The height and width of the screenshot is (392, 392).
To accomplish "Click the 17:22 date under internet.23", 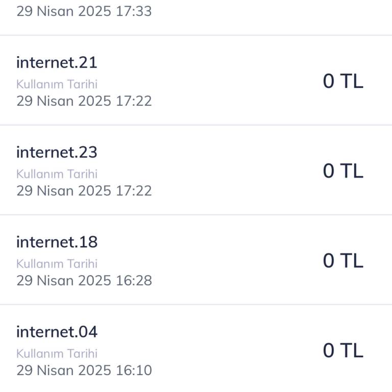I will tap(84, 190).
